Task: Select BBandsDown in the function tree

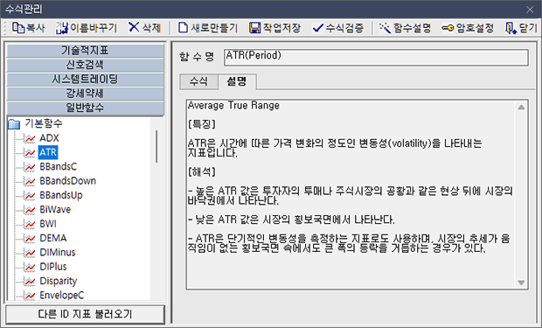Action: click(x=68, y=181)
